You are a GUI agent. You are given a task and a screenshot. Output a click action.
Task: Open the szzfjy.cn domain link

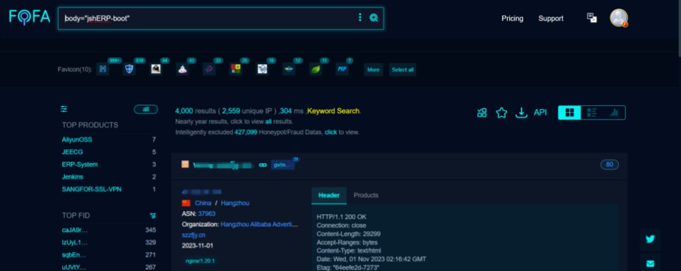(x=194, y=235)
